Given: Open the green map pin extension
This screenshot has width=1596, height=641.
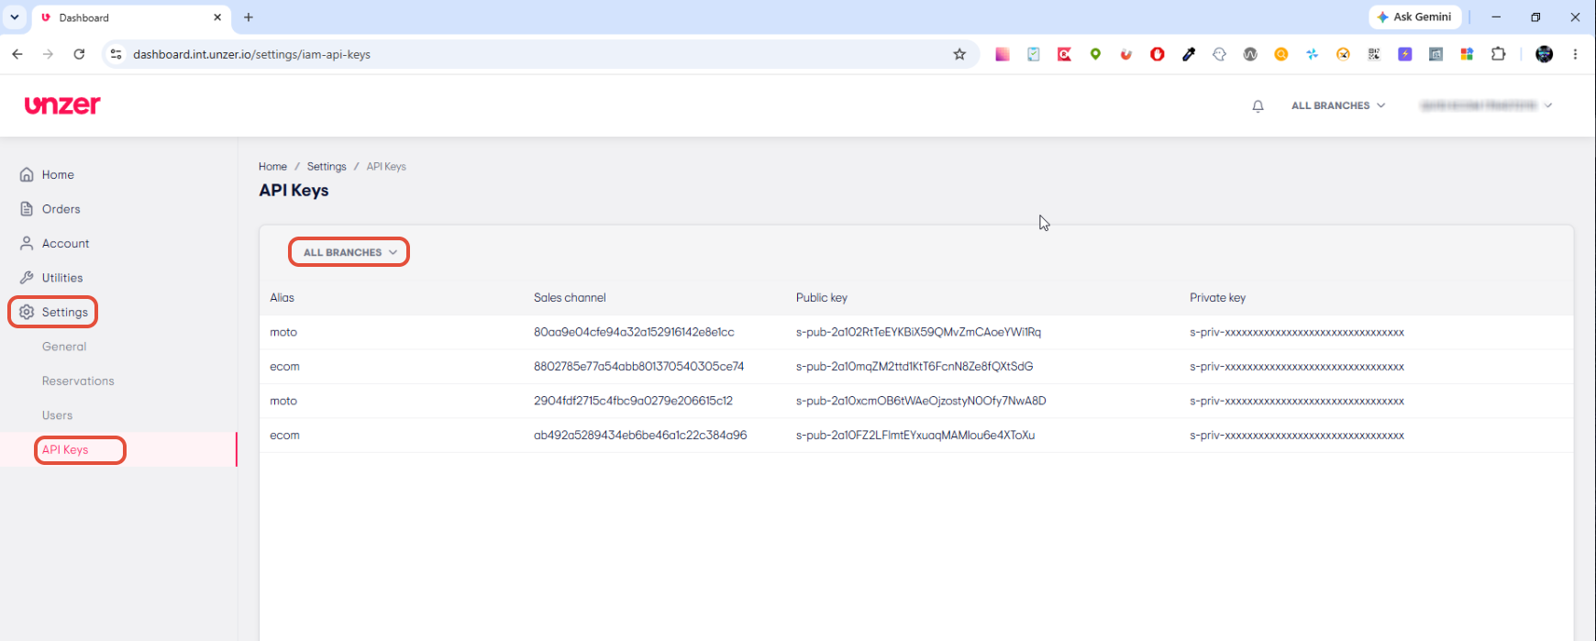Looking at the screenshot, I should tap(1095, 54).
